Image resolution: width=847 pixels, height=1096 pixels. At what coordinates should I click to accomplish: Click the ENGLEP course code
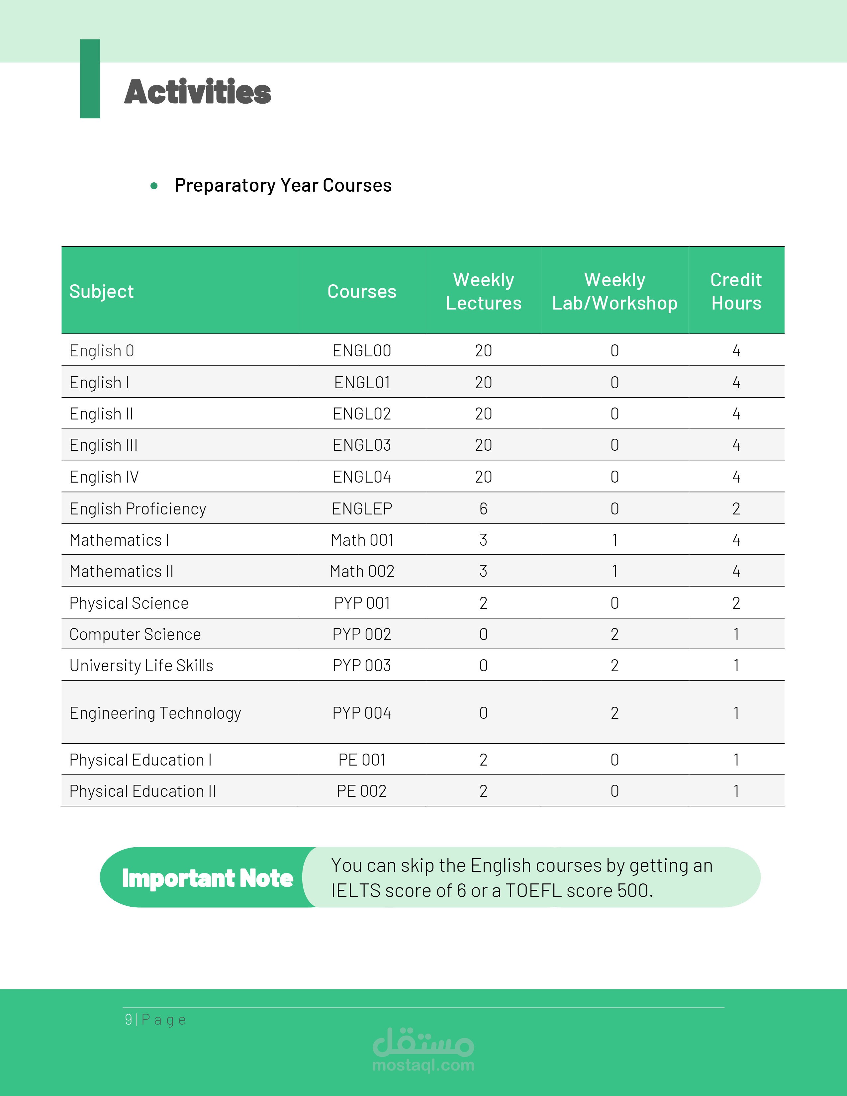(x=362, y=509)
